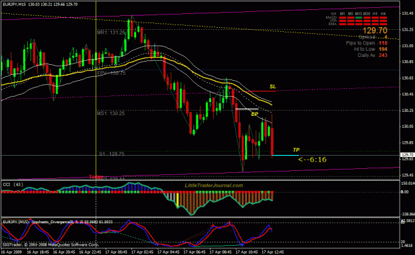Click the 130.85 price axis label
This screenshot has height=255, width=415.
click(x=408, y=62)
